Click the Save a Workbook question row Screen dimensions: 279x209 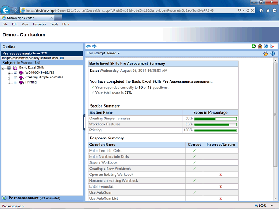point(163,162)
